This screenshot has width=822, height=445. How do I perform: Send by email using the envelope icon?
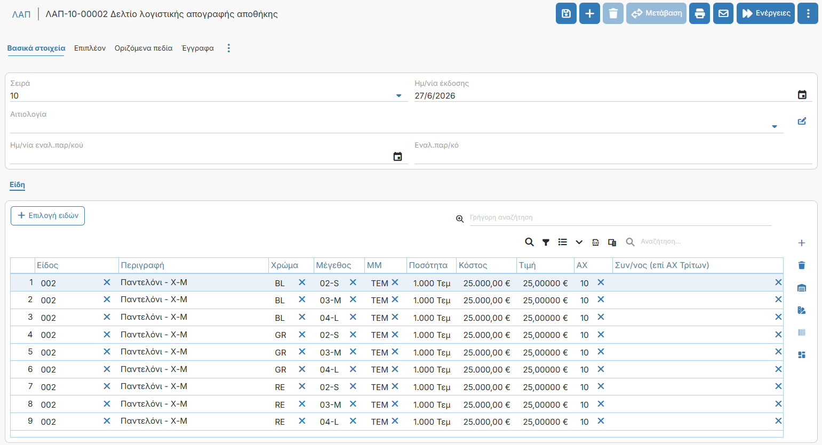pyautogui.click(x=723, y=13)
